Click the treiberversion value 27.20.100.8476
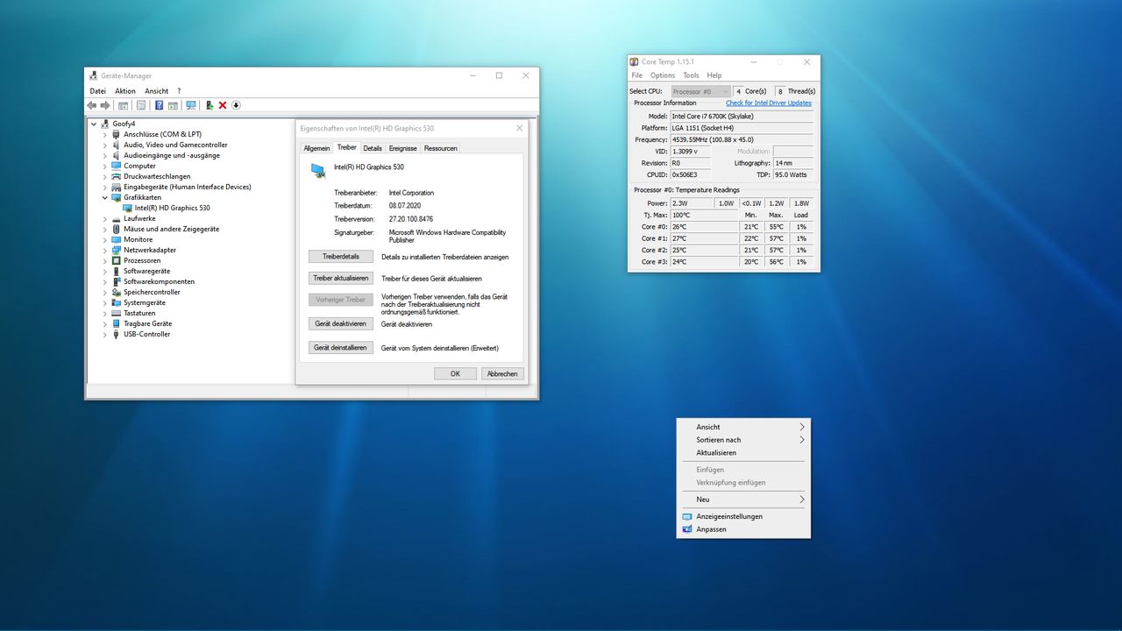Screen dimensions: 1122x631 pyautogui.click(x=411, y=219)
